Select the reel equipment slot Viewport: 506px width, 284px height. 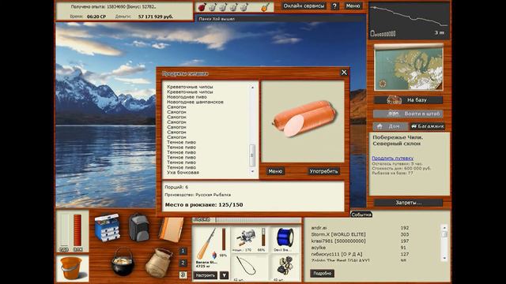click(250, 240)
